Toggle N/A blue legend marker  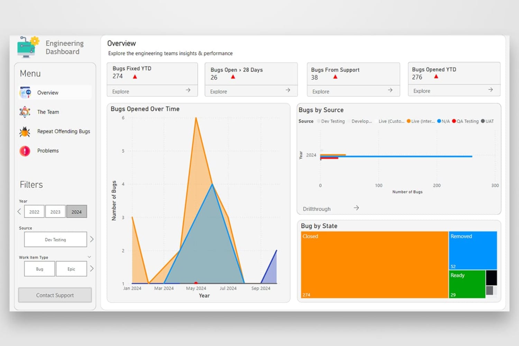point(439,121)
